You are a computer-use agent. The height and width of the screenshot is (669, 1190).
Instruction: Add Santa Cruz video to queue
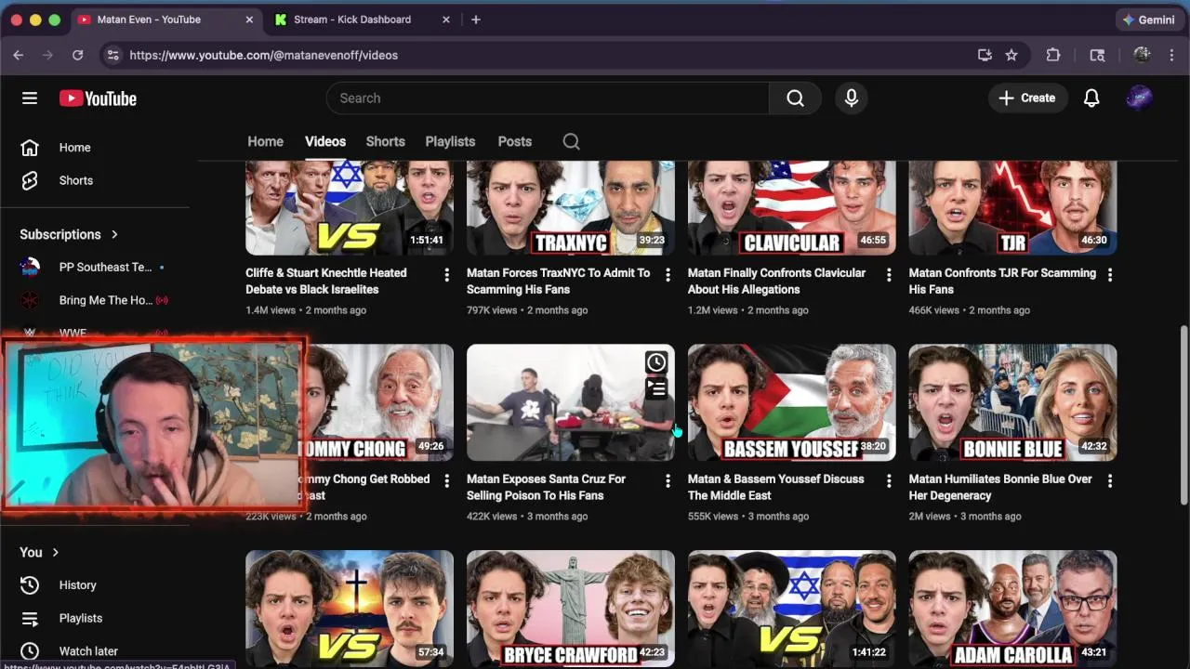click(656, 388)
